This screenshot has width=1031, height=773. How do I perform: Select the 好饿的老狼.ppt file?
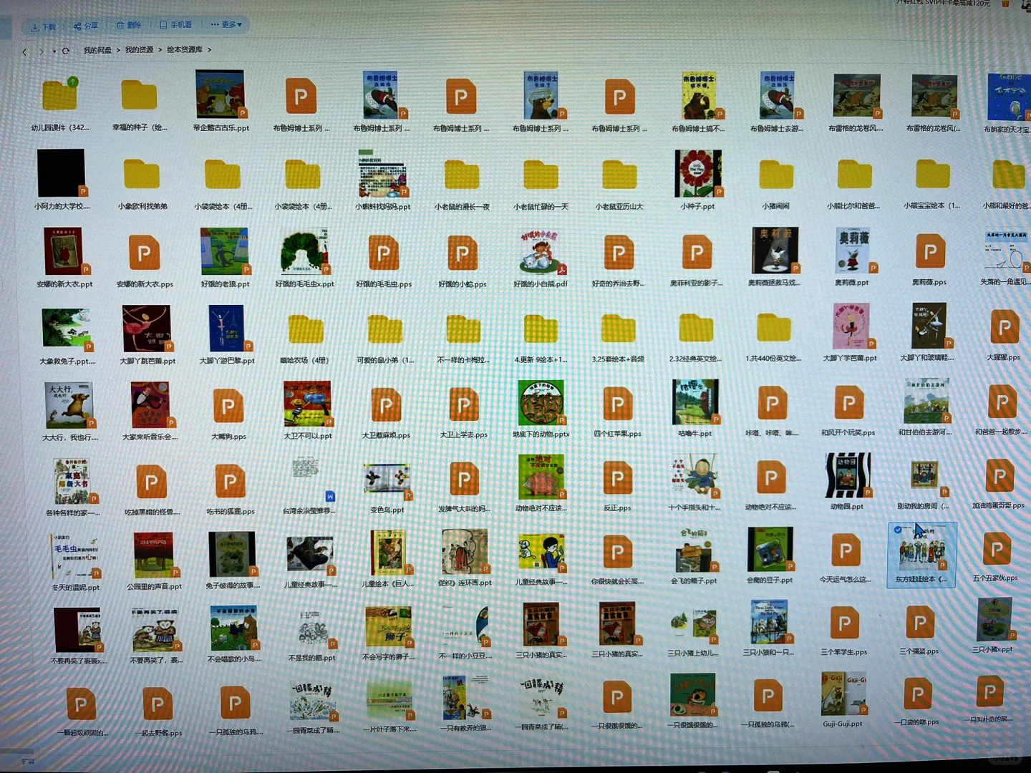pos(225,252)
